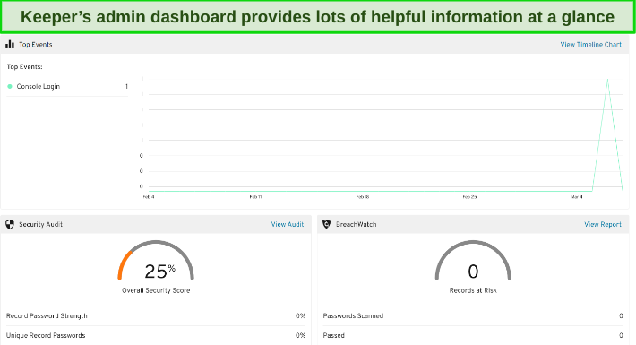The width and height of the screenshot is (636, 345).
Task: Click the Overall Security Score label
Action: (x=156, y=290)
